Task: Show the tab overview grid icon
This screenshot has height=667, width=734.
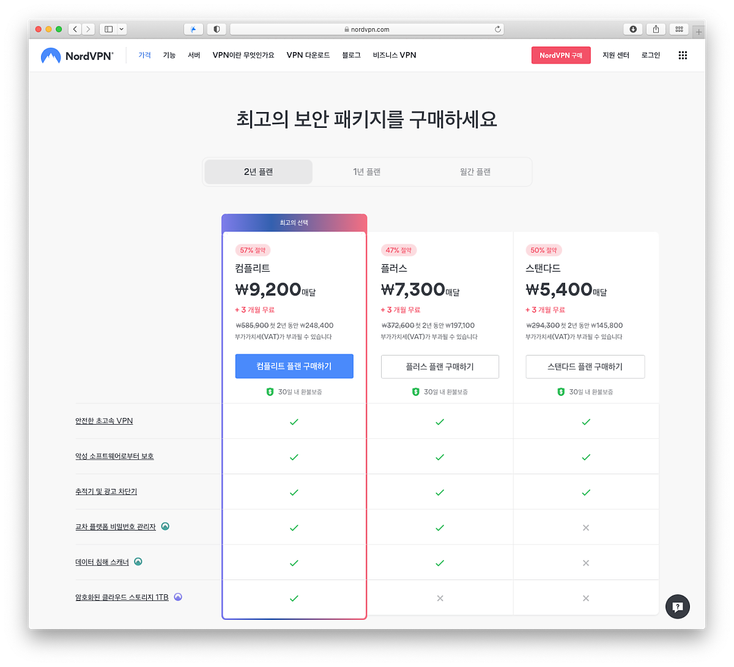Action: coord(679,29)
